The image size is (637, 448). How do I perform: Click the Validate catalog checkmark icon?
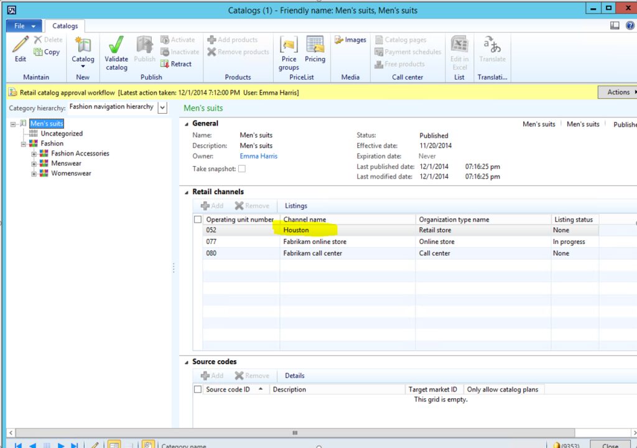[x=116, y=46]
